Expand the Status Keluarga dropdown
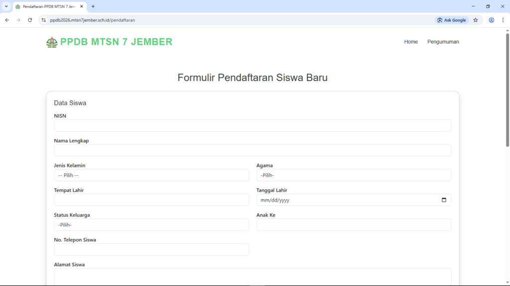The image size is (510, 286). click(x=151, y=225)
